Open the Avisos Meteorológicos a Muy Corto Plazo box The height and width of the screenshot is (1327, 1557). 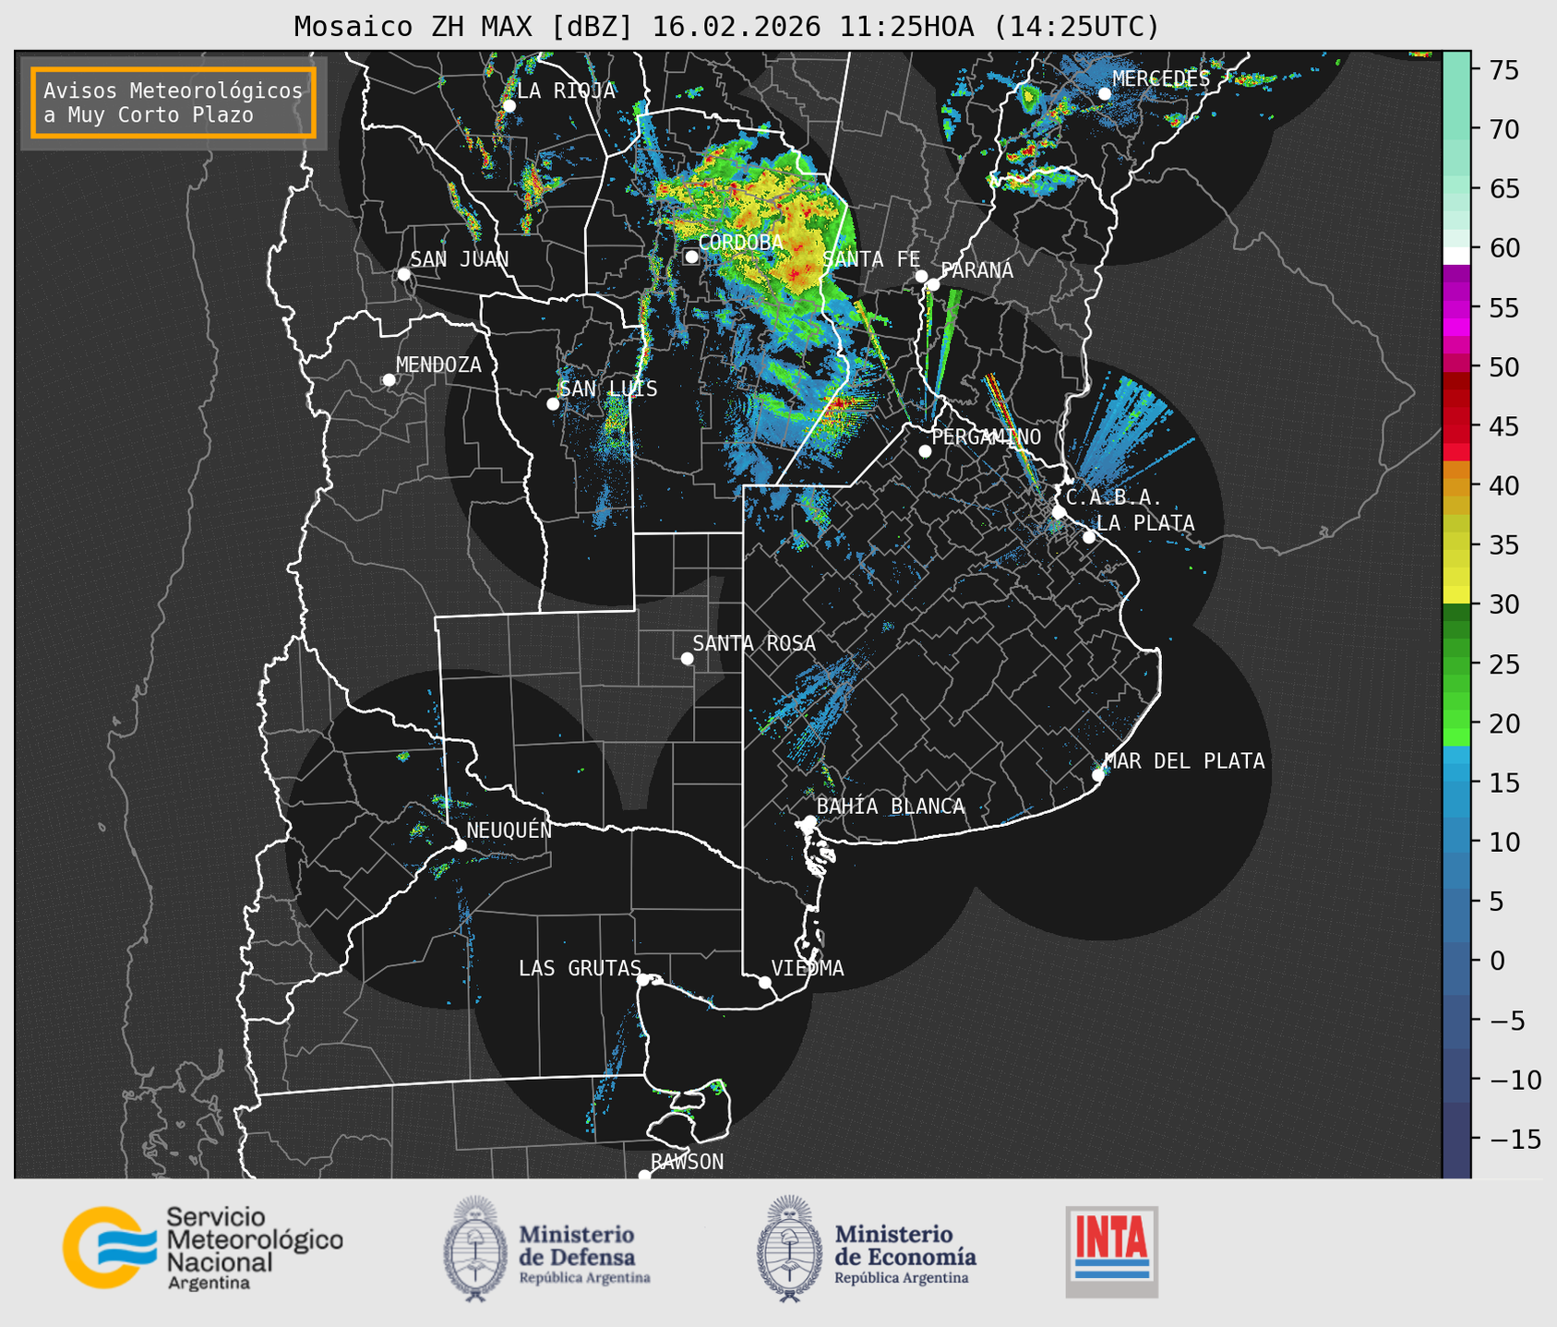174,102
